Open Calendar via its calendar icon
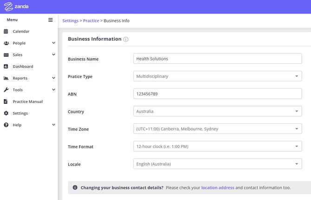The height and width of the screenshot is (200, 311). coord(6,32)
